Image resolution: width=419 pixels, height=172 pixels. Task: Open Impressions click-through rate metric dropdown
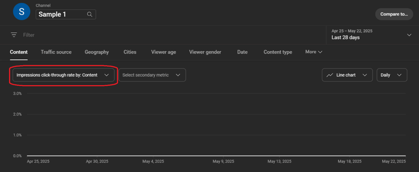coord(63,75)
